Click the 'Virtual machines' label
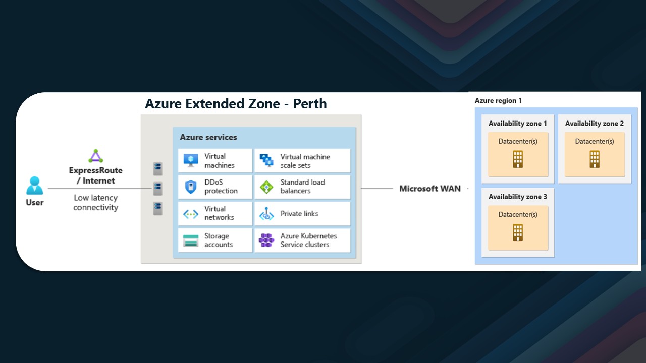The image size is (646, 363). pyautogui.click(x=220, y=161)
